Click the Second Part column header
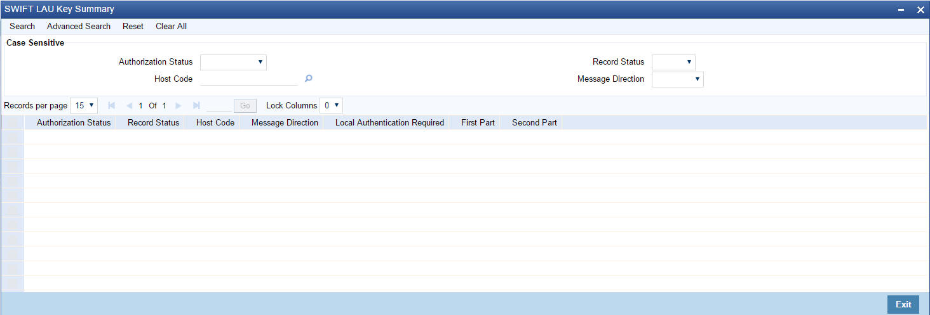930x315 pixels. [534, 122]
